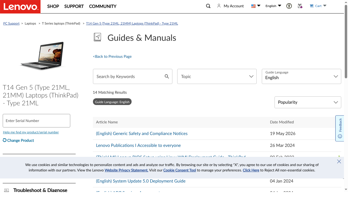
Task: Open the SUPPORT menu
Action: [x=74, y=6]
